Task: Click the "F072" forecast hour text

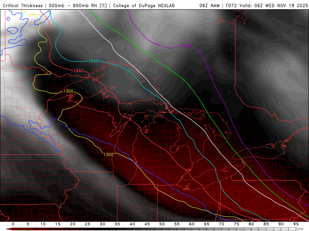Action: tap(231, 5)
